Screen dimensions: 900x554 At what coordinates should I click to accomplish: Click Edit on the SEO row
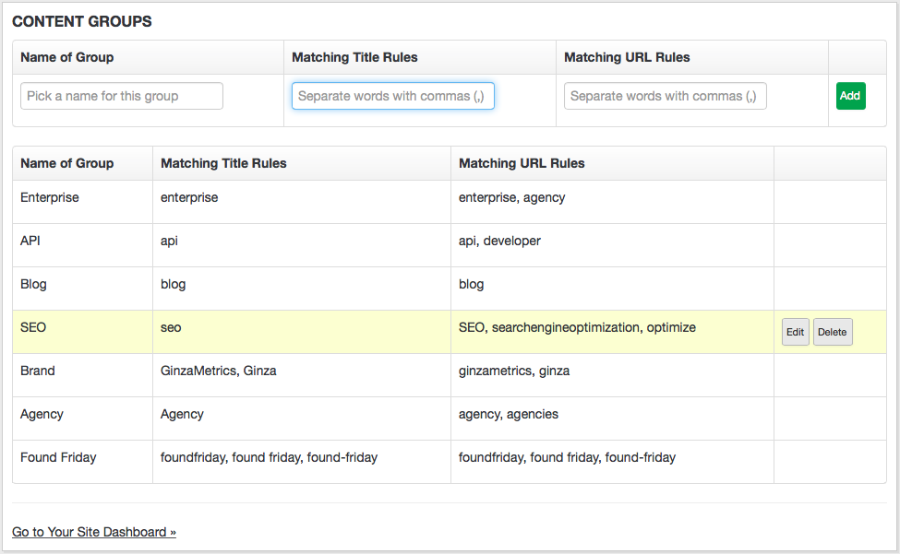point(795,333)
